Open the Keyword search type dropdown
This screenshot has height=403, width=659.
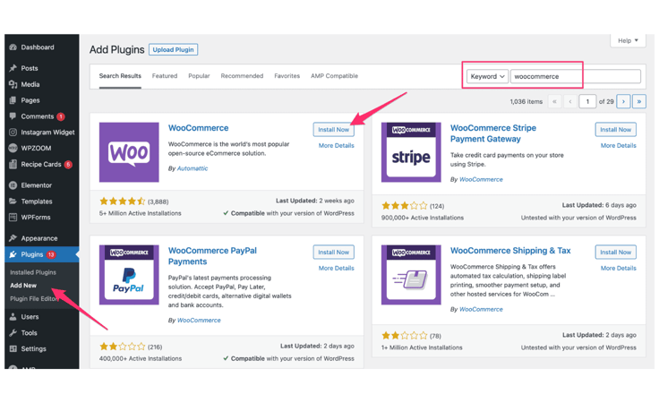(x=487, y=77)
